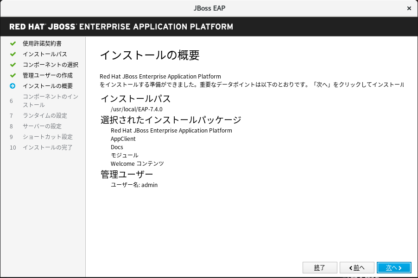The height and width of the screenshot is (278, 418).
Task: Click the Welcome コンテンツ package entry
Action: click(137, 163)
